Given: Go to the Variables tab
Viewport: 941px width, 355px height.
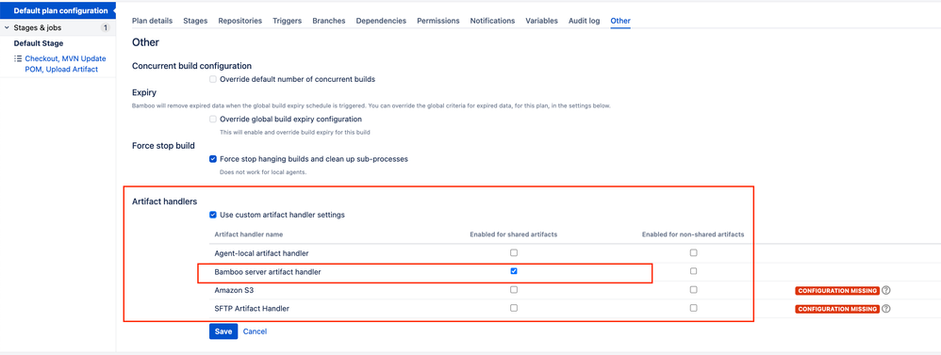Looking at the screenshot, I should [x=541, y=21].
